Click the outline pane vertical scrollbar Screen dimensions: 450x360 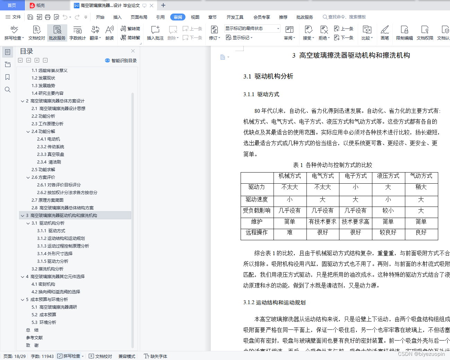click(132, 220)
